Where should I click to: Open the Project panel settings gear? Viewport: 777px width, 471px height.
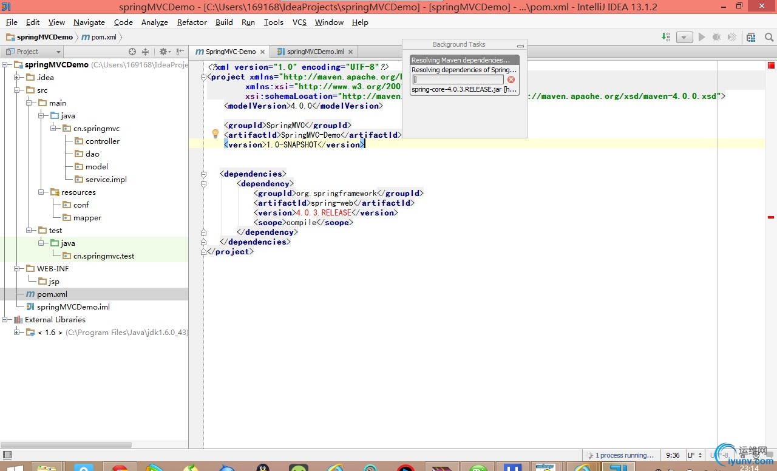(x=164, y=52)
